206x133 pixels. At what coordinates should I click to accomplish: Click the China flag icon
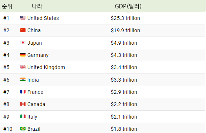tap(23, 30)
